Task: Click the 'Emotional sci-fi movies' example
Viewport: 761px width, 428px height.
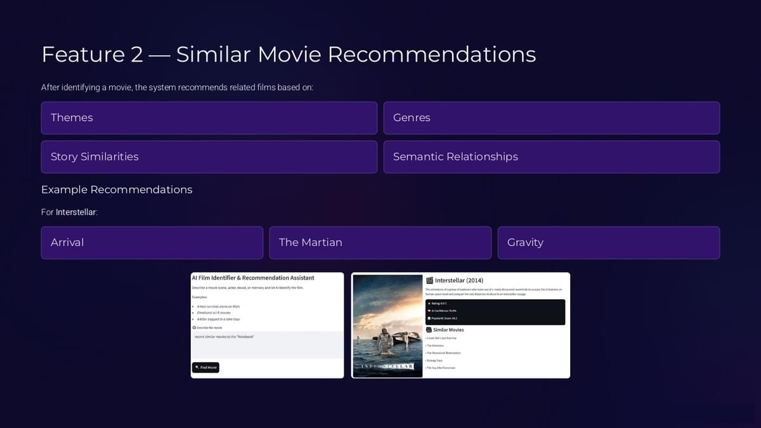Action: point(214,313)
